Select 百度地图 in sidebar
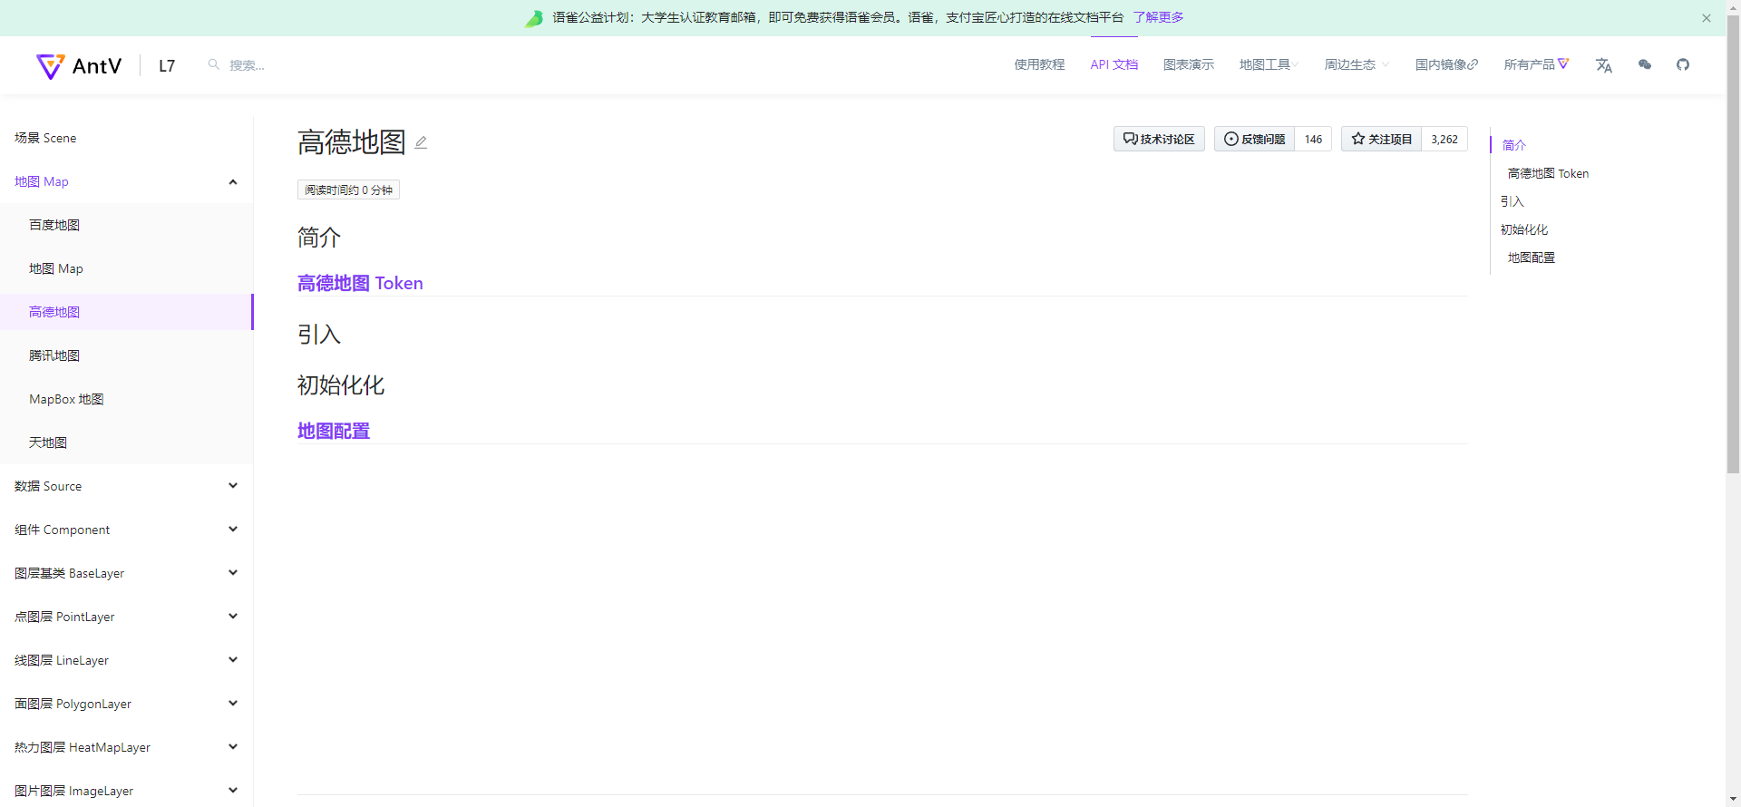This screenshot has height=807, width=1741. pyautogui.click(x=126, y=225)
